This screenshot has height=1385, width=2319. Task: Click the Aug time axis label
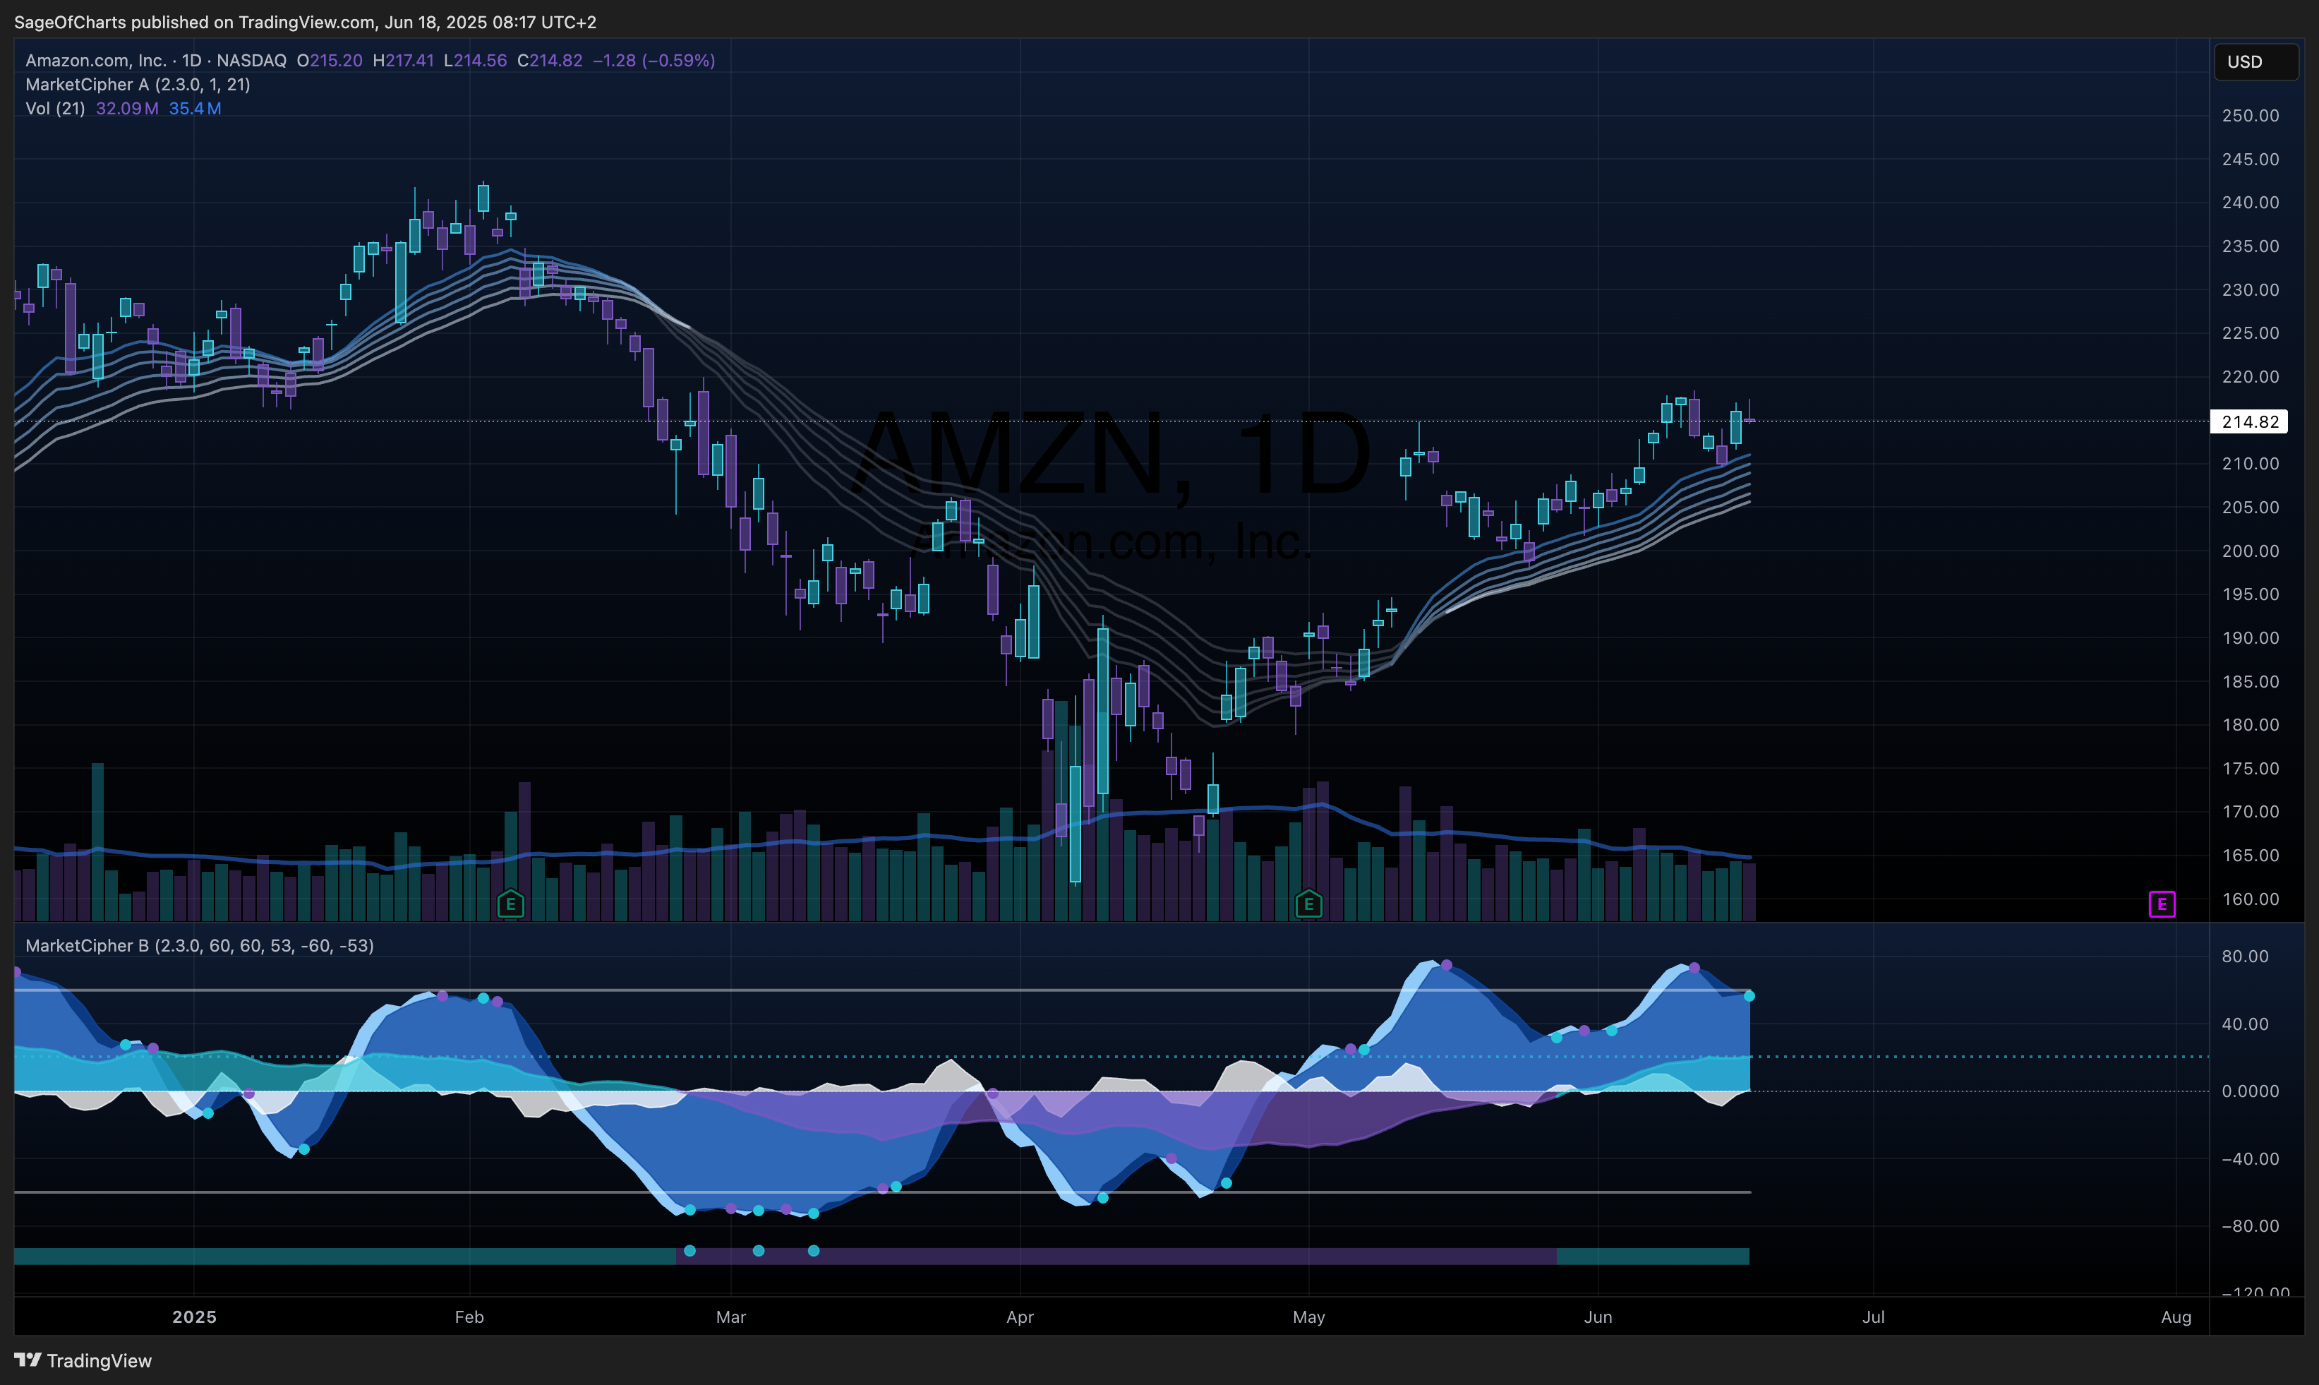click(x=2176, y=1317)
